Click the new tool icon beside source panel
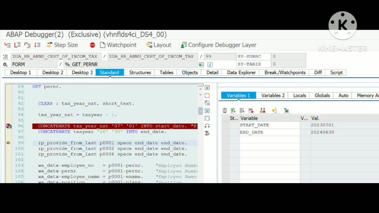The width and height of the screenshot is (379, 213). 207,95
